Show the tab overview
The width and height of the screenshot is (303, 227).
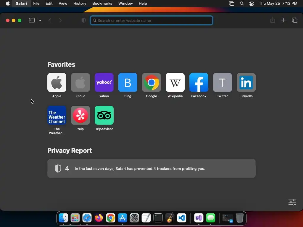(294, 20)
